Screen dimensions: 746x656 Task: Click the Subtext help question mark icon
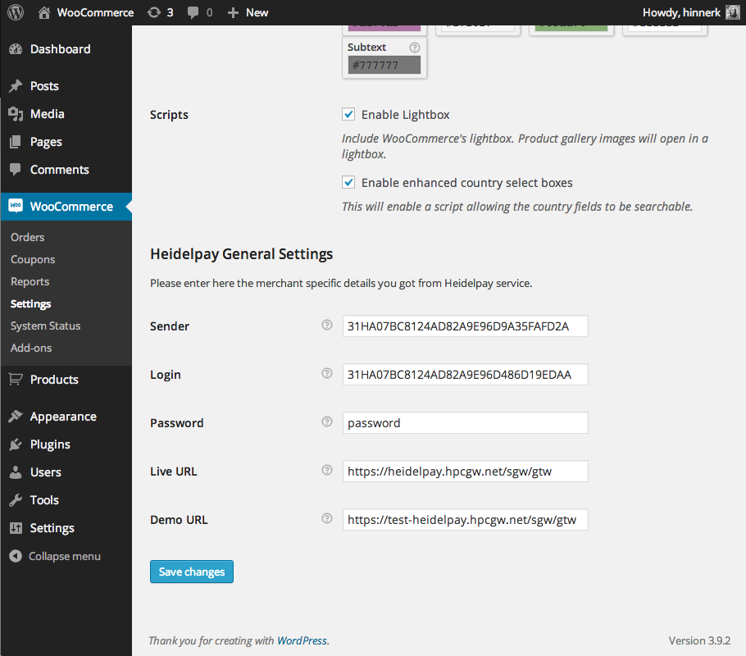[415, 48]
